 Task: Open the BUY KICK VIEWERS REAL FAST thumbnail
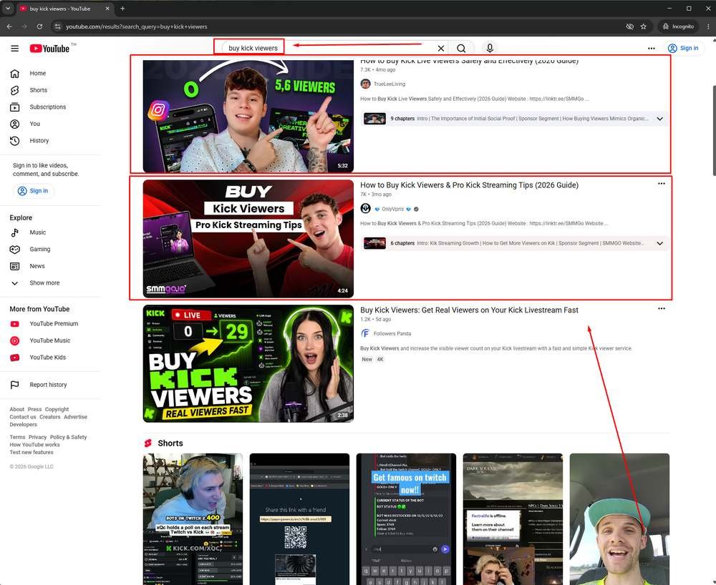(248, 363)
